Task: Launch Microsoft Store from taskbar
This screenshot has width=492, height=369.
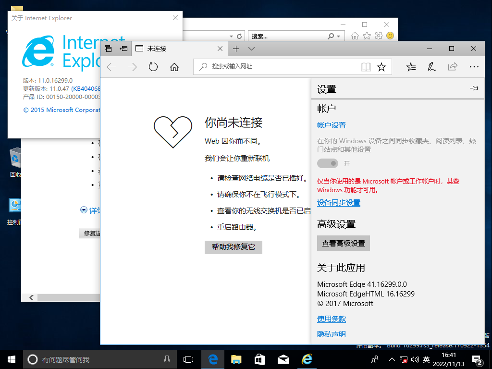Action: pos(259,359)
